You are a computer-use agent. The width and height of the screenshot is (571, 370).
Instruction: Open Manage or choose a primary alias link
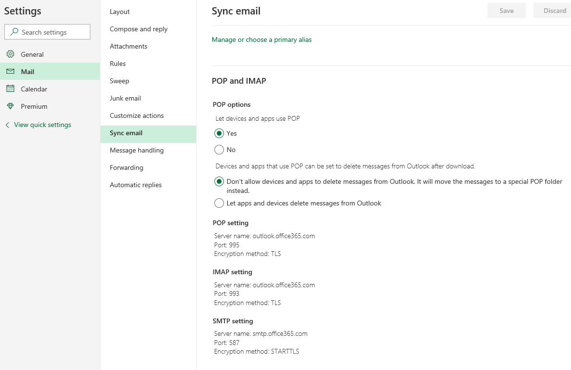[x=261, y=39]
